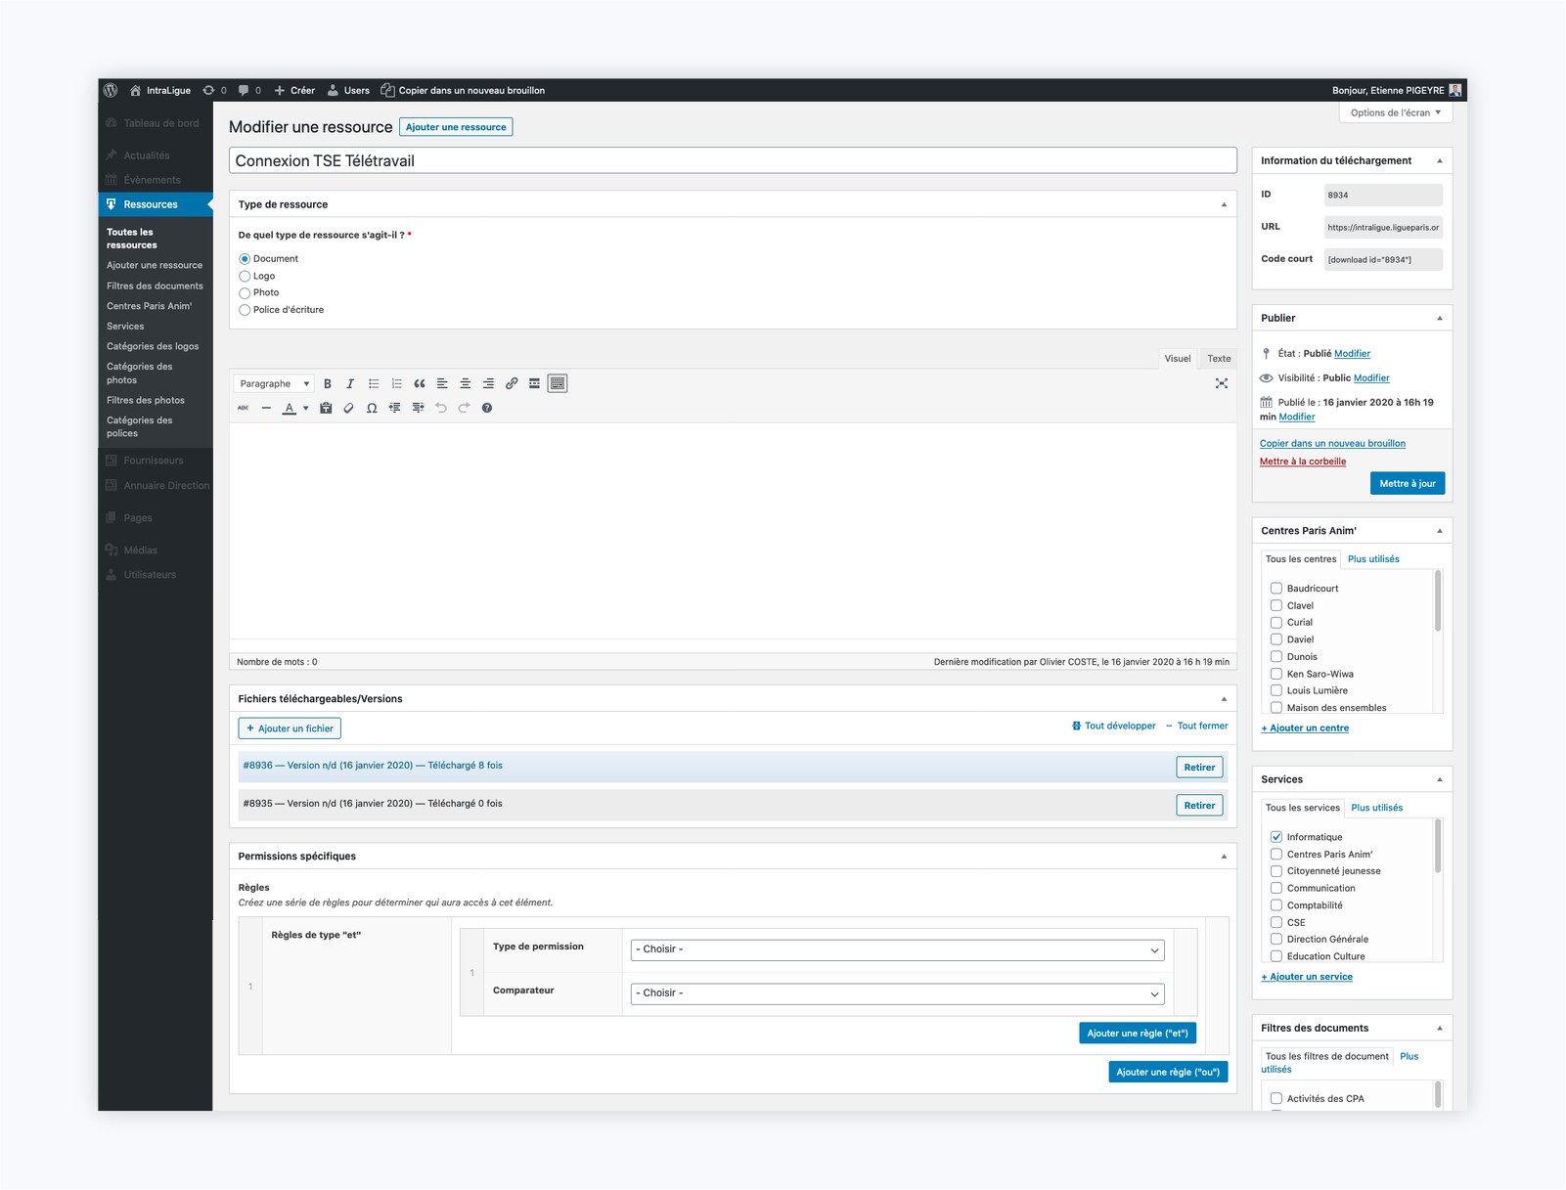Open the Paragraphe format dropdown
1566x1190 pixels.
[x=274, y=384]
